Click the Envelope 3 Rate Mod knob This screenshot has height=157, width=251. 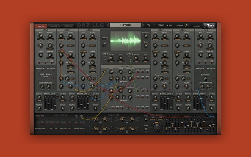click(x=155, y=97)
